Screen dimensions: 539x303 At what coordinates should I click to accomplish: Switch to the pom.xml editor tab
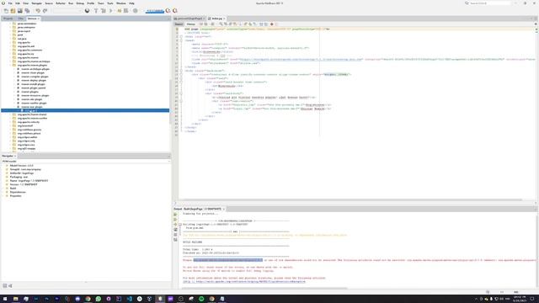pyautogui.click(x=189, y=19)
